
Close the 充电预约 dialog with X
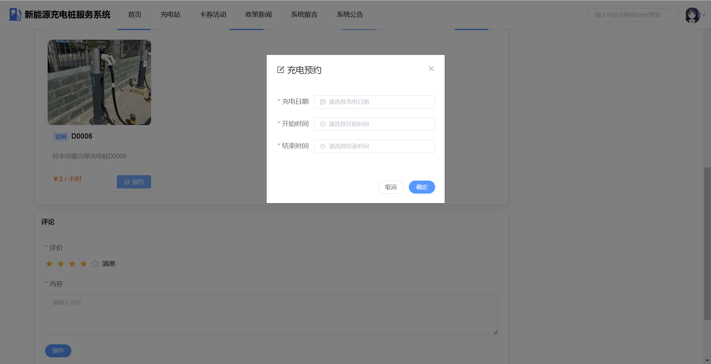(431, 69)
